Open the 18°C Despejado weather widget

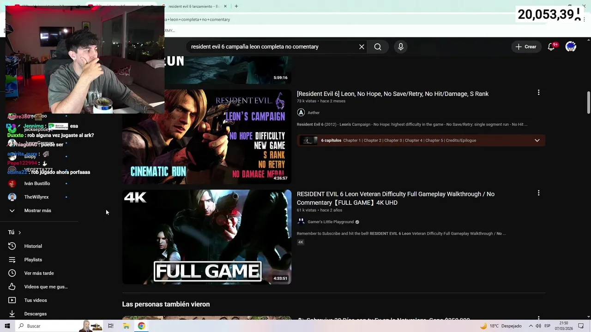[x=501, y=326]
